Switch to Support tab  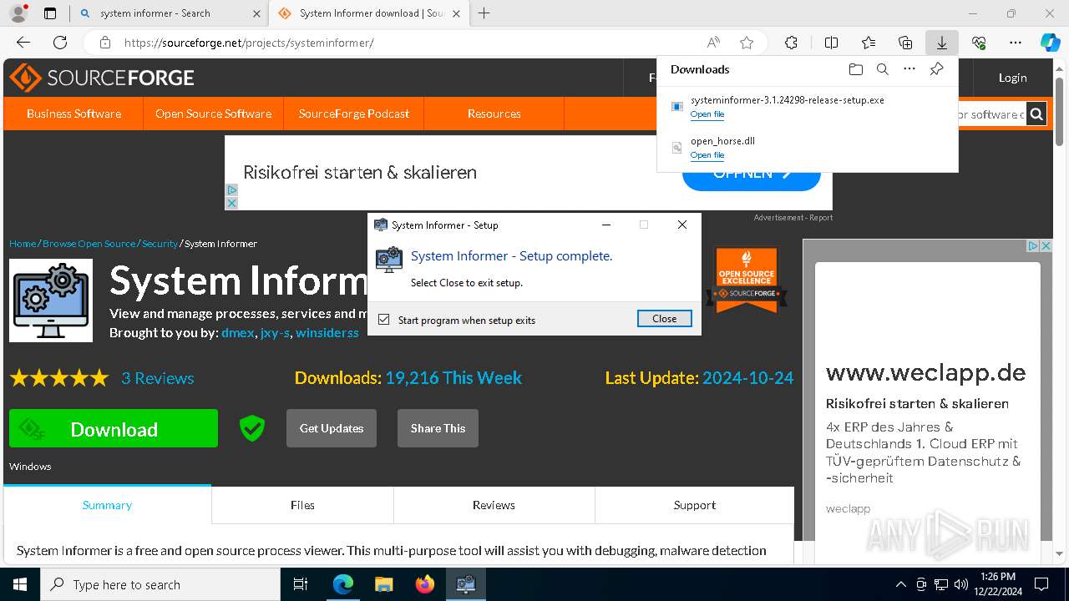coord(695,505)
